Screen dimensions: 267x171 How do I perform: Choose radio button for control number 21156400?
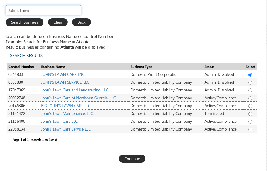coord(250,121)
